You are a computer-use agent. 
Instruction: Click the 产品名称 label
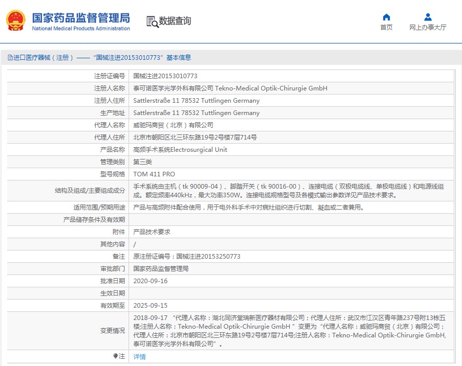(113, 150)
